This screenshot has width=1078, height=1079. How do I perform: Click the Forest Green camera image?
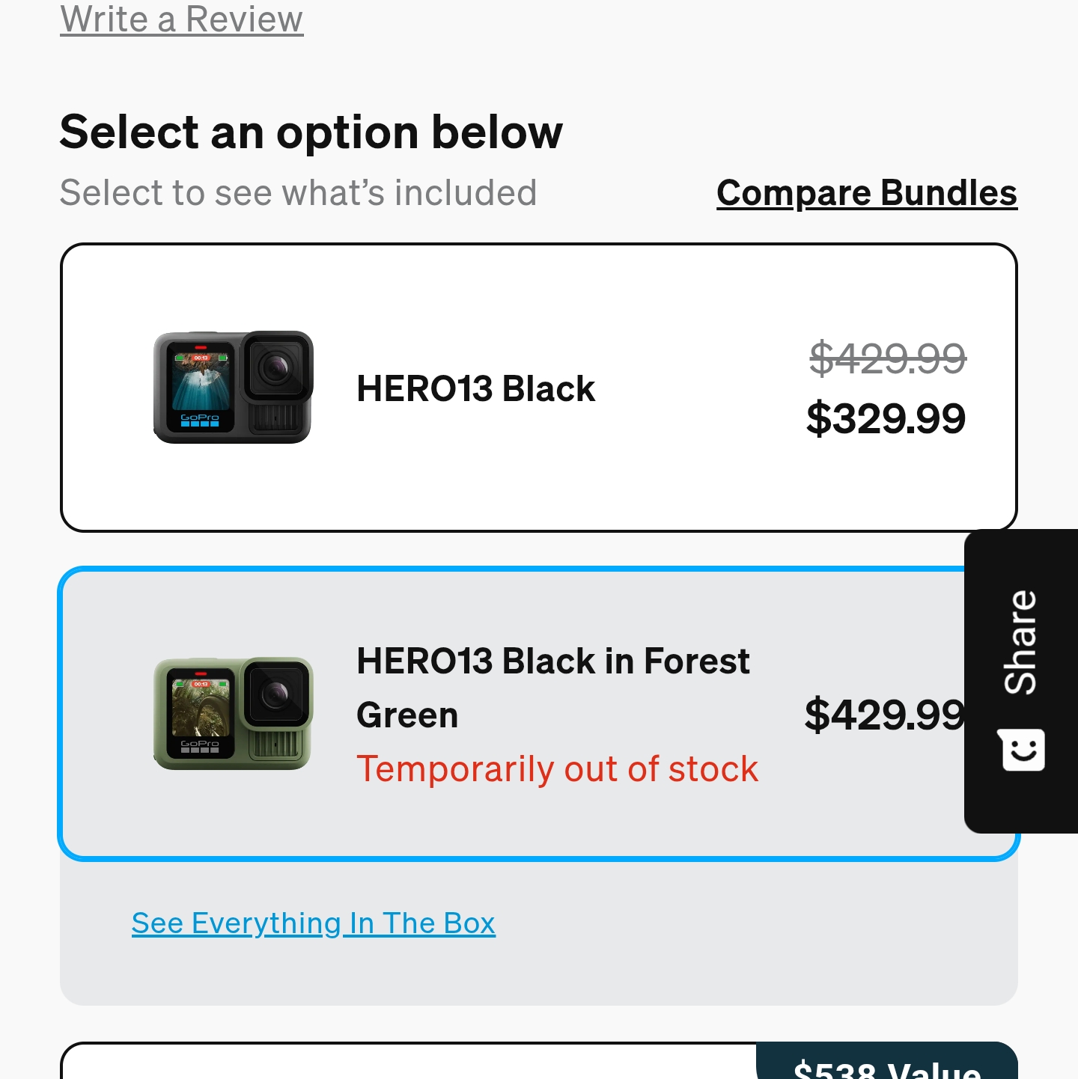233,714
